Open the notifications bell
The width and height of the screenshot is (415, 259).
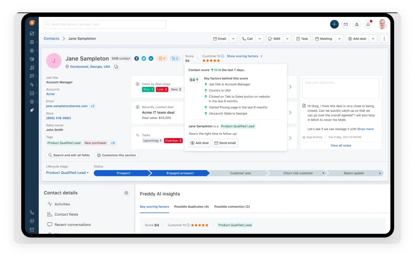click(x=368, y=24)
